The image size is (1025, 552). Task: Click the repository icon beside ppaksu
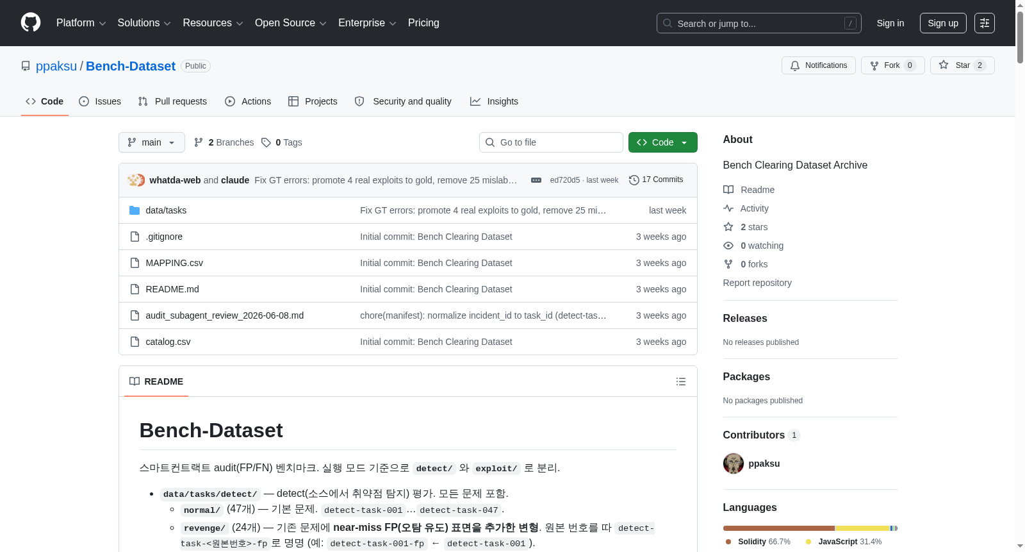pyautogui.click(x=26, y=66)
